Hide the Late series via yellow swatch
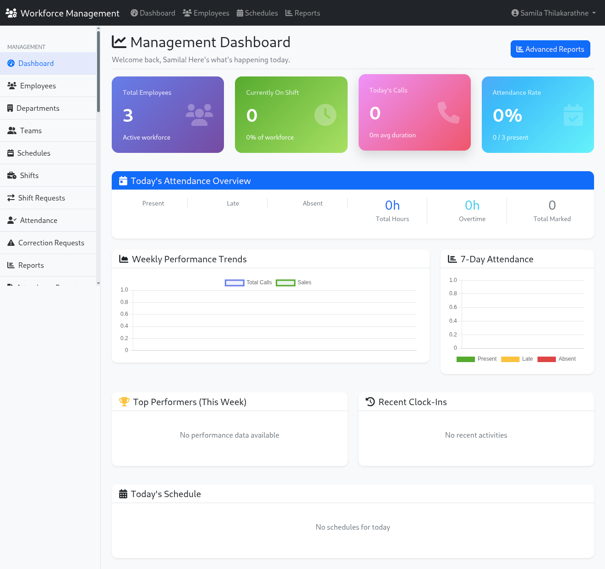This screenshot has height=569, width=605. 510,359
